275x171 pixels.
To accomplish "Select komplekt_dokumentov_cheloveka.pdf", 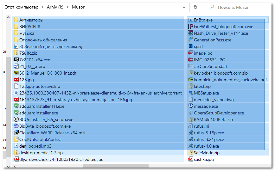I will click(230, 80).
